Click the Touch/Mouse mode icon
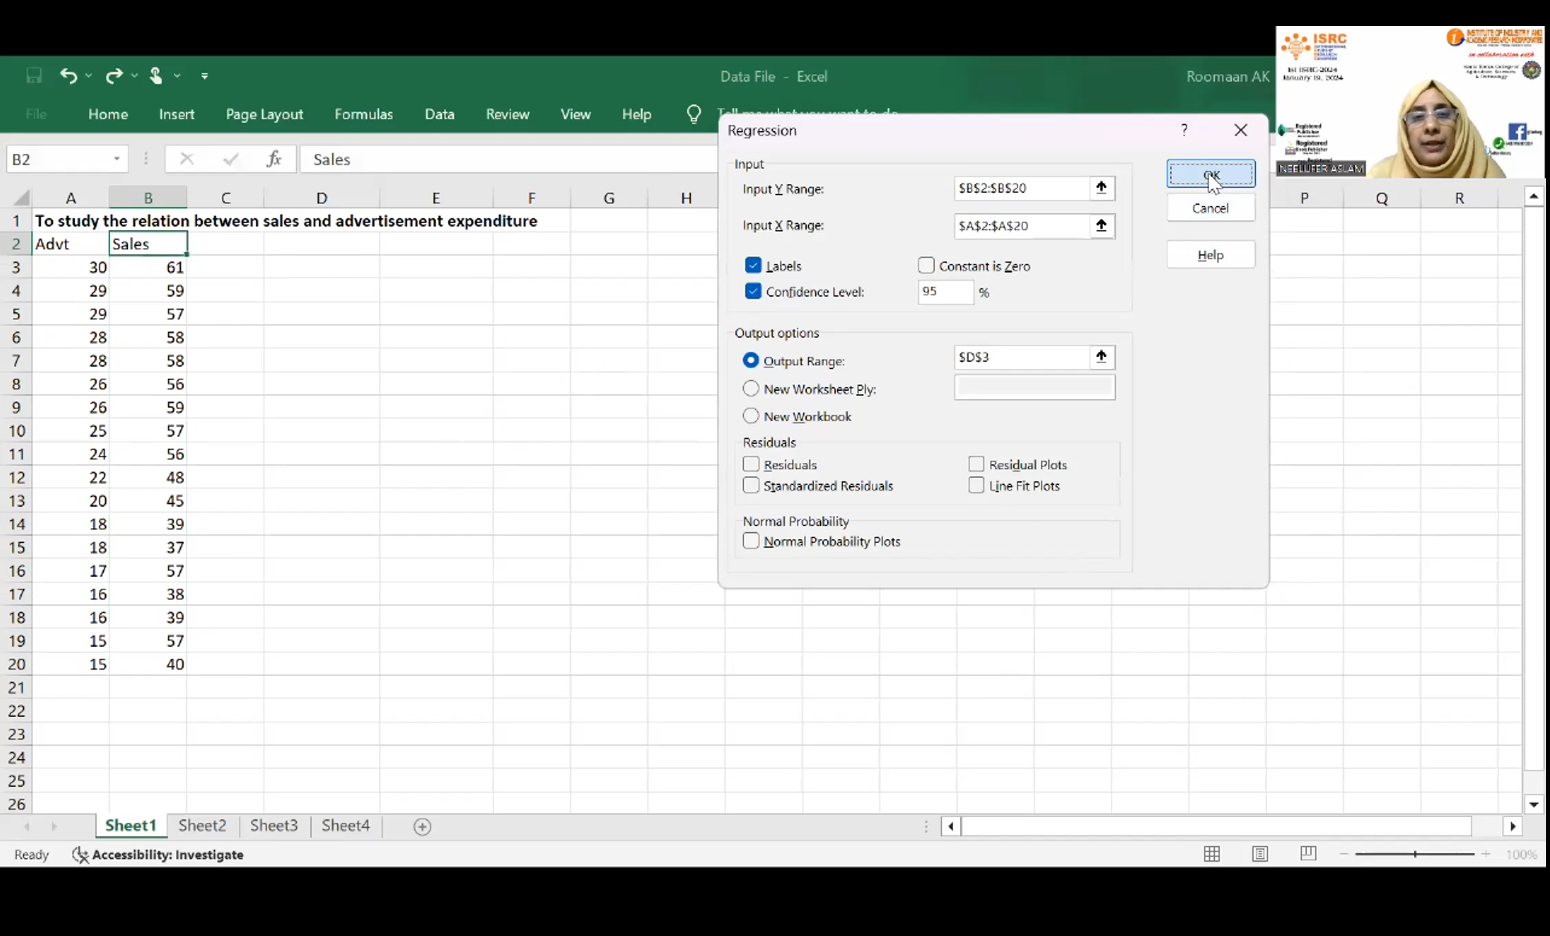Viewport: 1550px width, 936px height. click(x=156, y=76)
